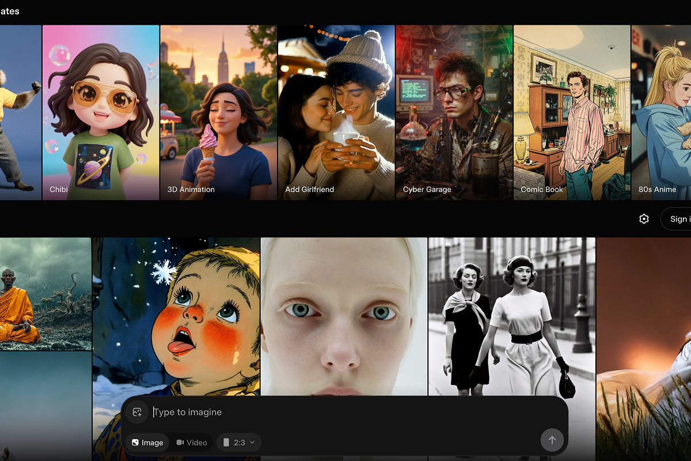691x461 pixels.
Task: Open the dancing raccoon template on left edge
Action: tap(21, 112)
